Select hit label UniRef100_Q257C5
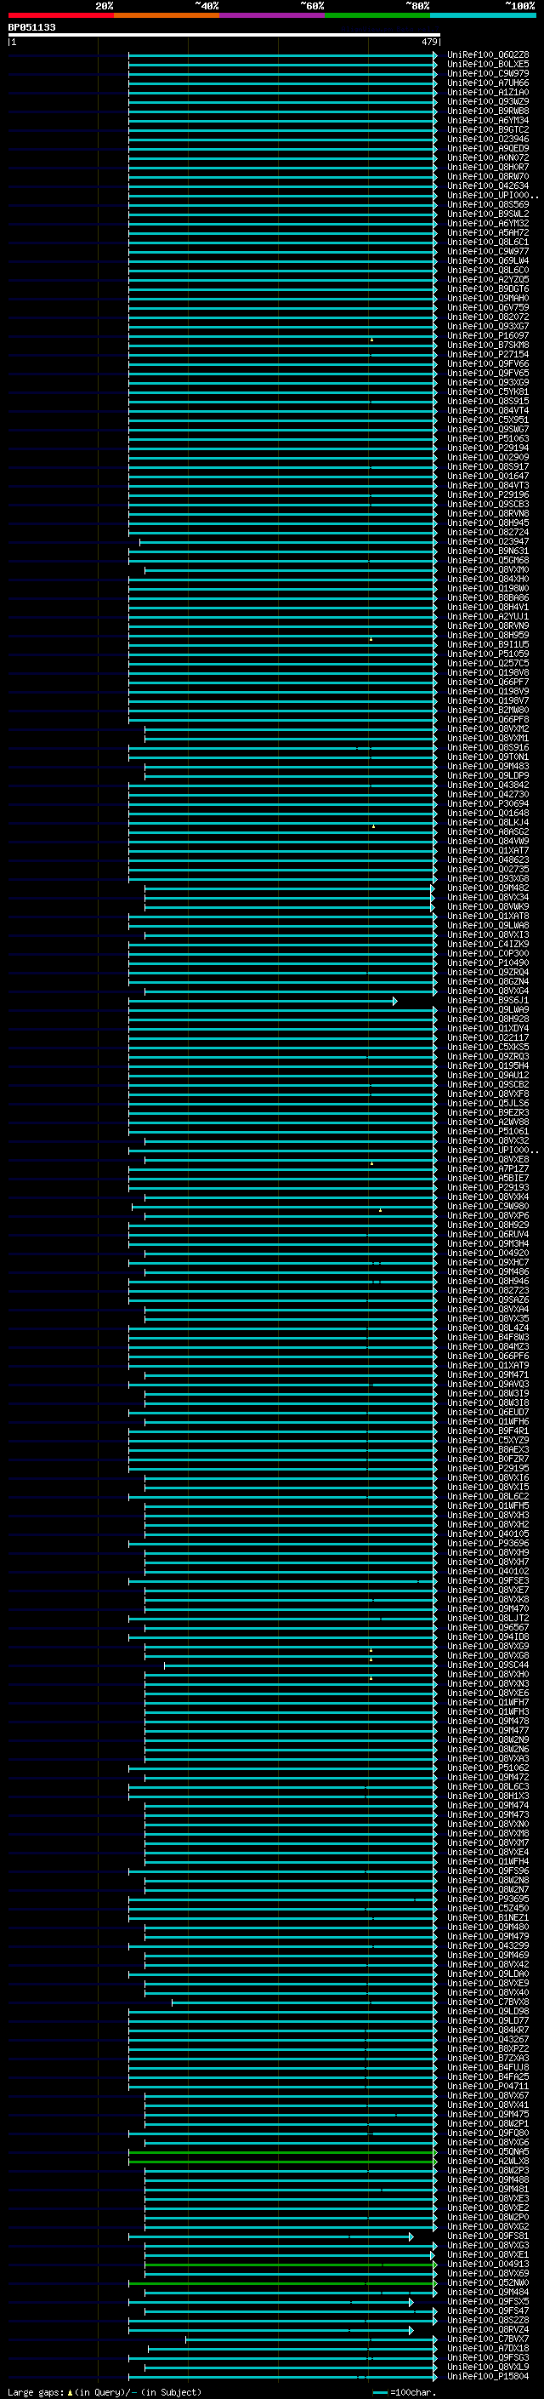 tap(488, 663)
